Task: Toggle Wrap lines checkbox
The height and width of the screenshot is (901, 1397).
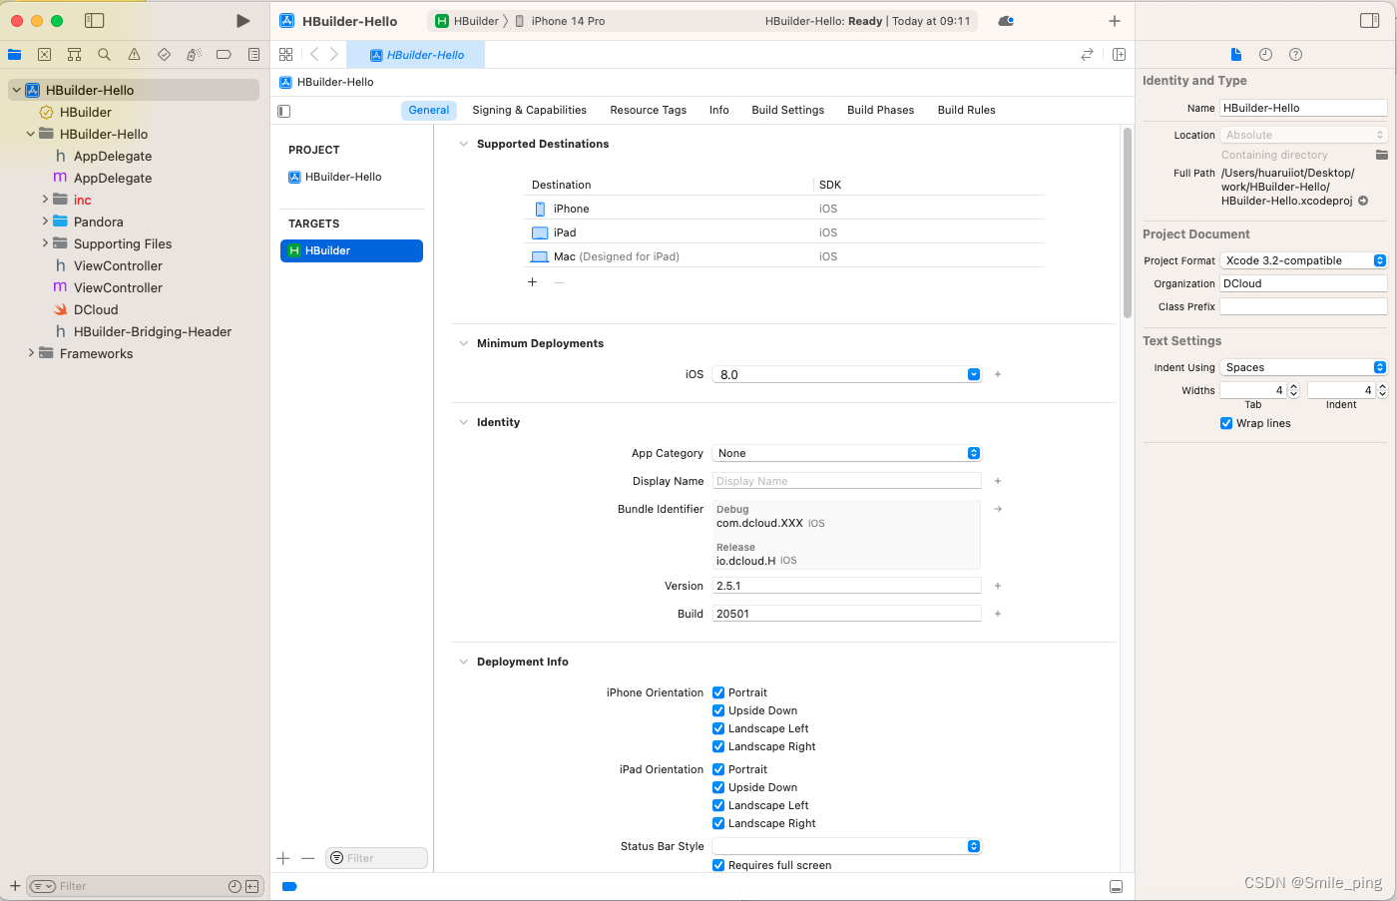Action: point(1226,423)
